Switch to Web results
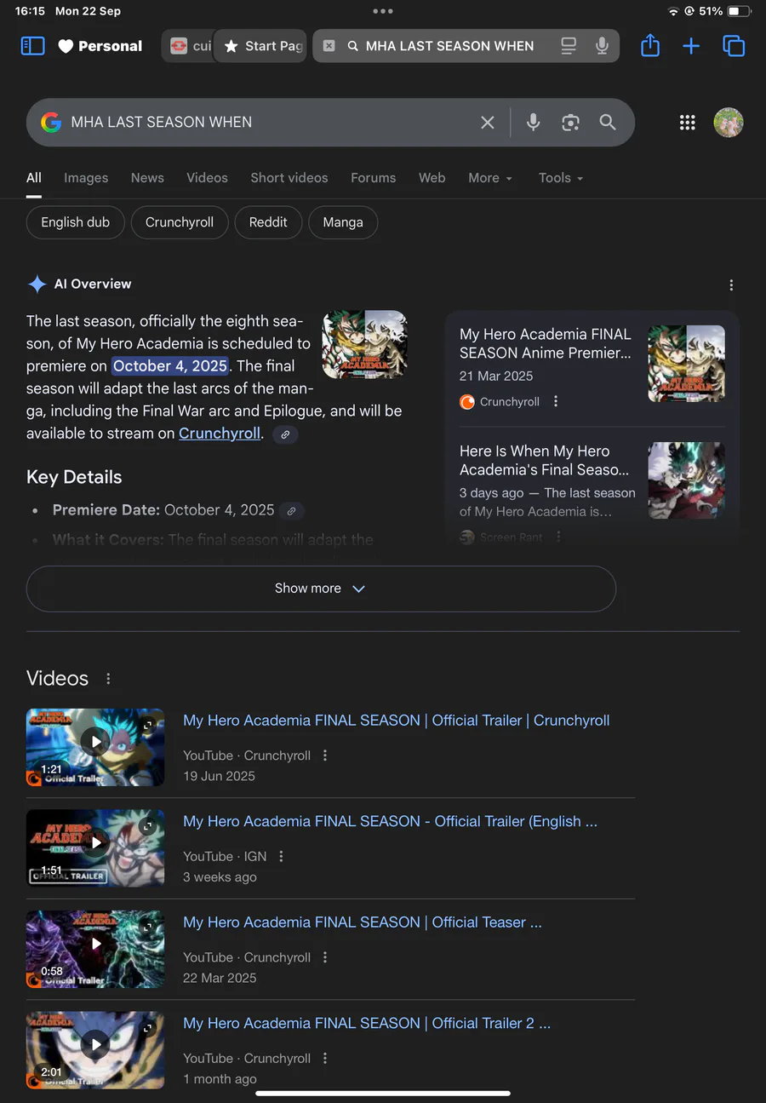Screen dimensions: 766x1103 click(x=432, y=178)
